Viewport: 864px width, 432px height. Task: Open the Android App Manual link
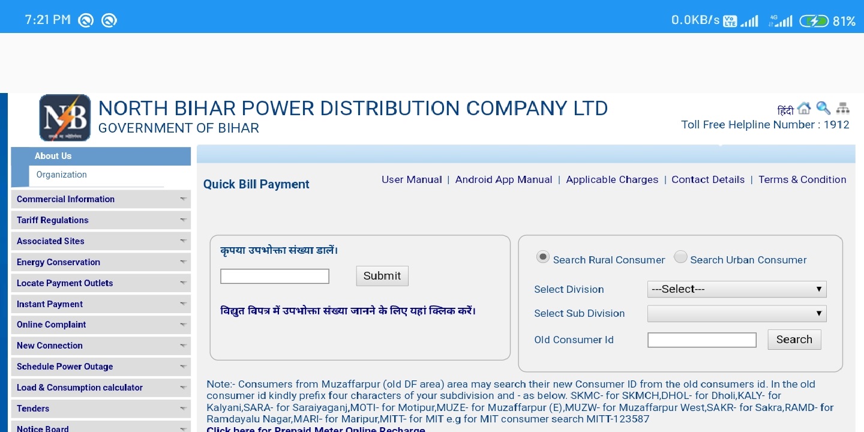pyautogui.click(x=503, y=179)
